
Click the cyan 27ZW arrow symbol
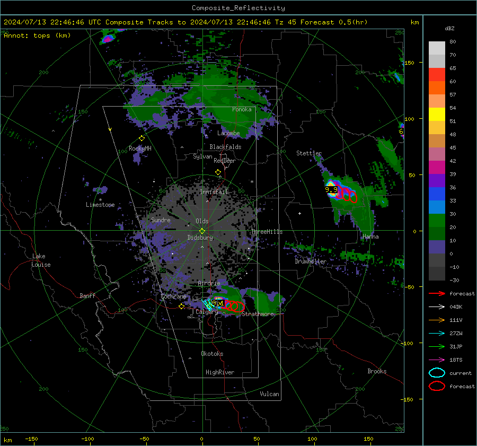click(437, 334)
